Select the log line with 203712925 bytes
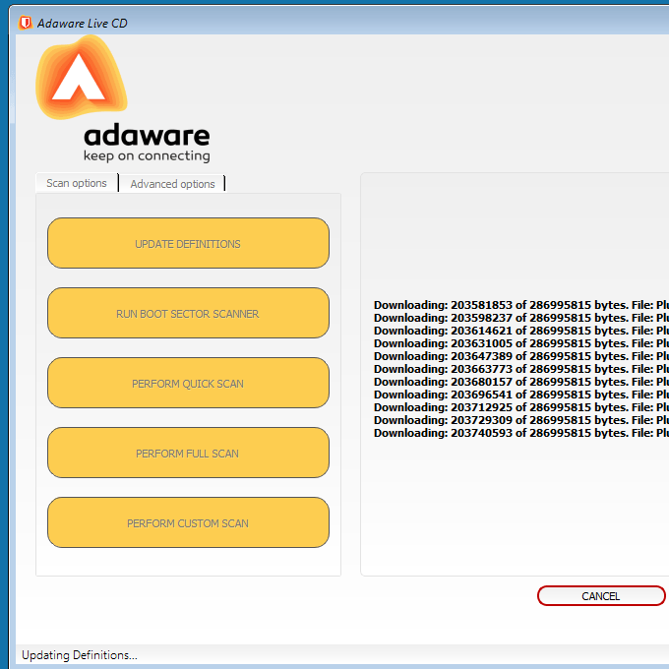Image resolution: width=669 pixels, height=669 pixels. point(521,407)
